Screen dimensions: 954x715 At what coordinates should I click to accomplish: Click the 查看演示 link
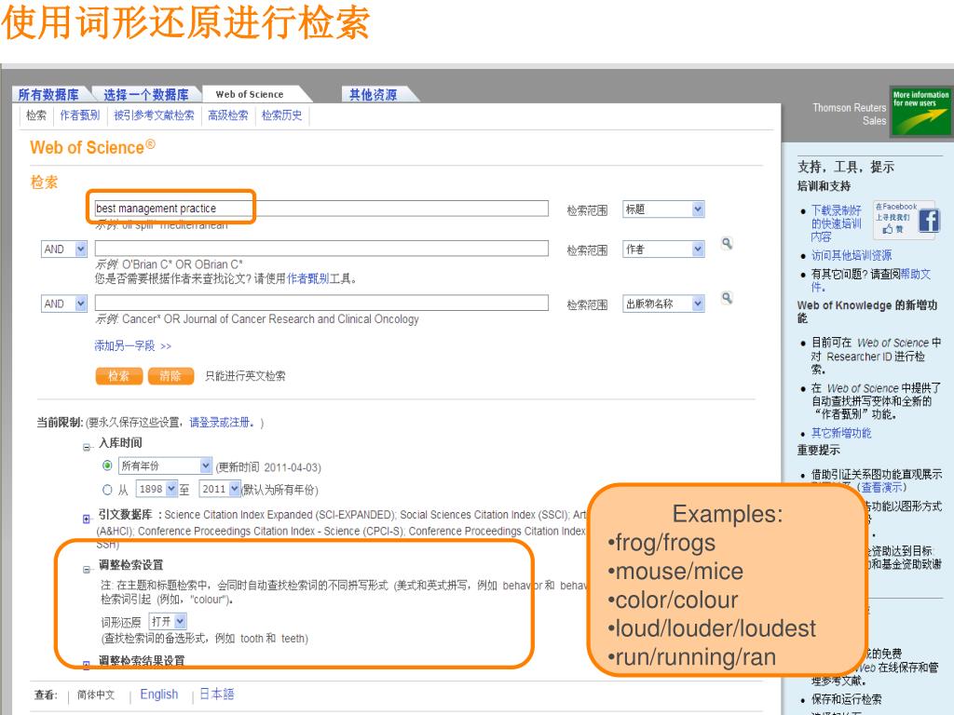[x=883, y=488]
